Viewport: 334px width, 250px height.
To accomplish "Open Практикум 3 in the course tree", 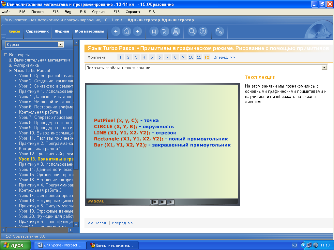I will click(46, 164).
